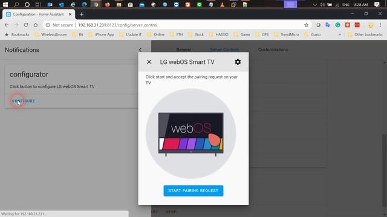The width and height of the screenshot is (387, 217).
Task: Open the GPS bookmark folder
Action: coord(262,34)
